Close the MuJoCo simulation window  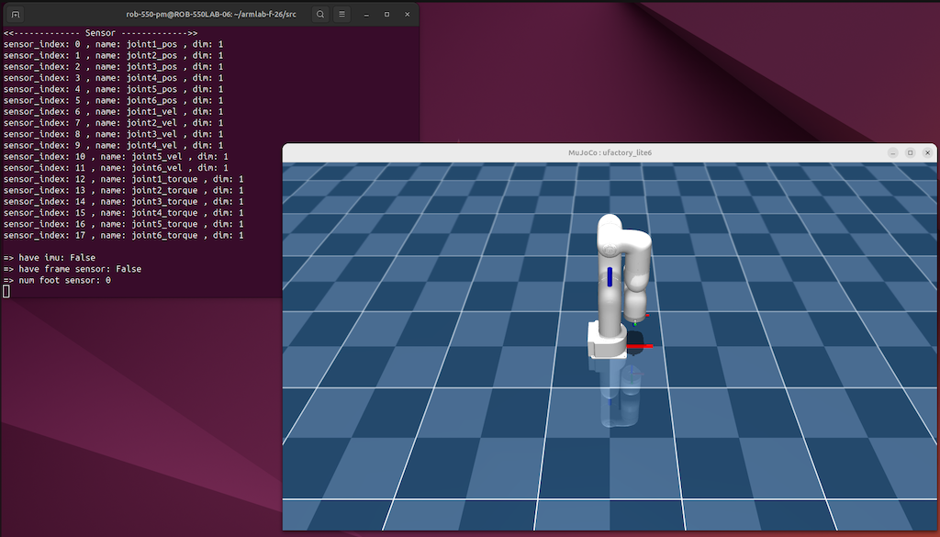(x=927, y=152)
